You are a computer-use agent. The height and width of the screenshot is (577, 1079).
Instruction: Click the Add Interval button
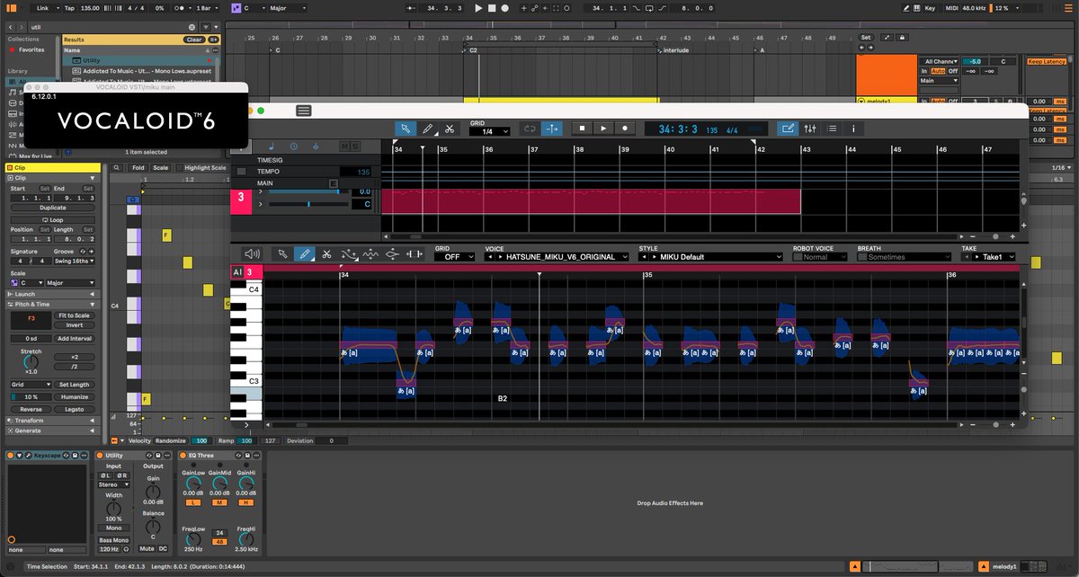pyautogui.click(x=75, y=338)
